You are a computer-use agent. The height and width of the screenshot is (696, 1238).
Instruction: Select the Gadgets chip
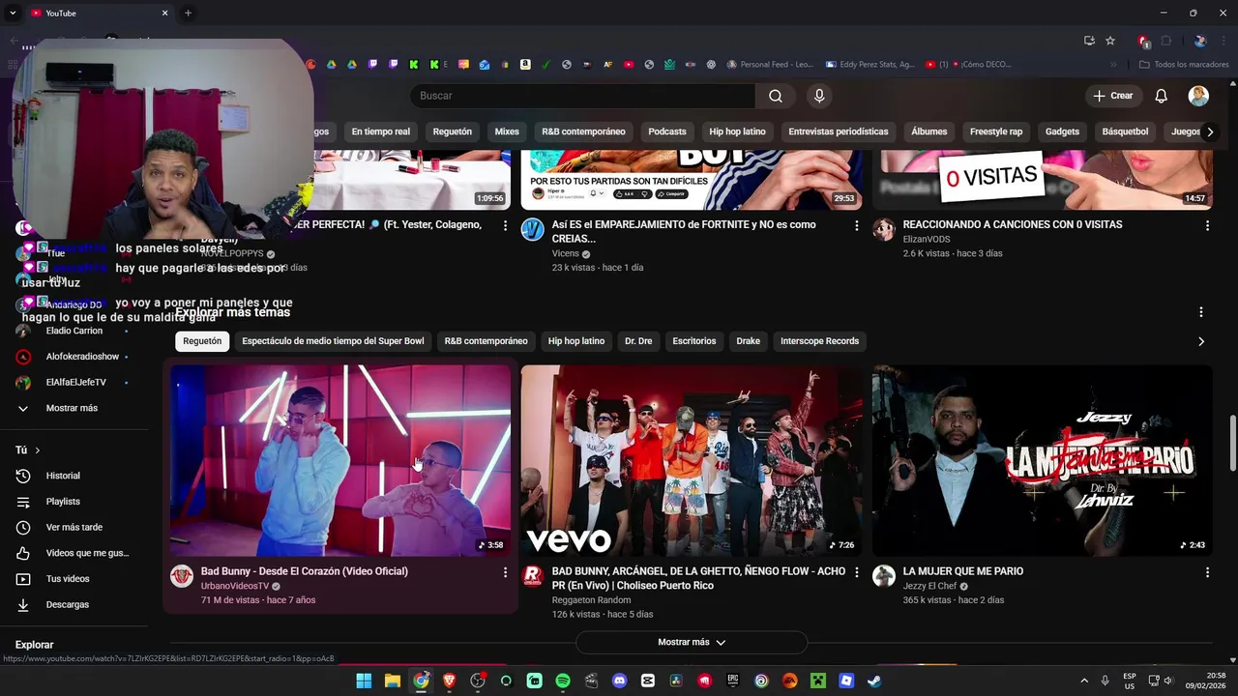(x=1062, y=131)
